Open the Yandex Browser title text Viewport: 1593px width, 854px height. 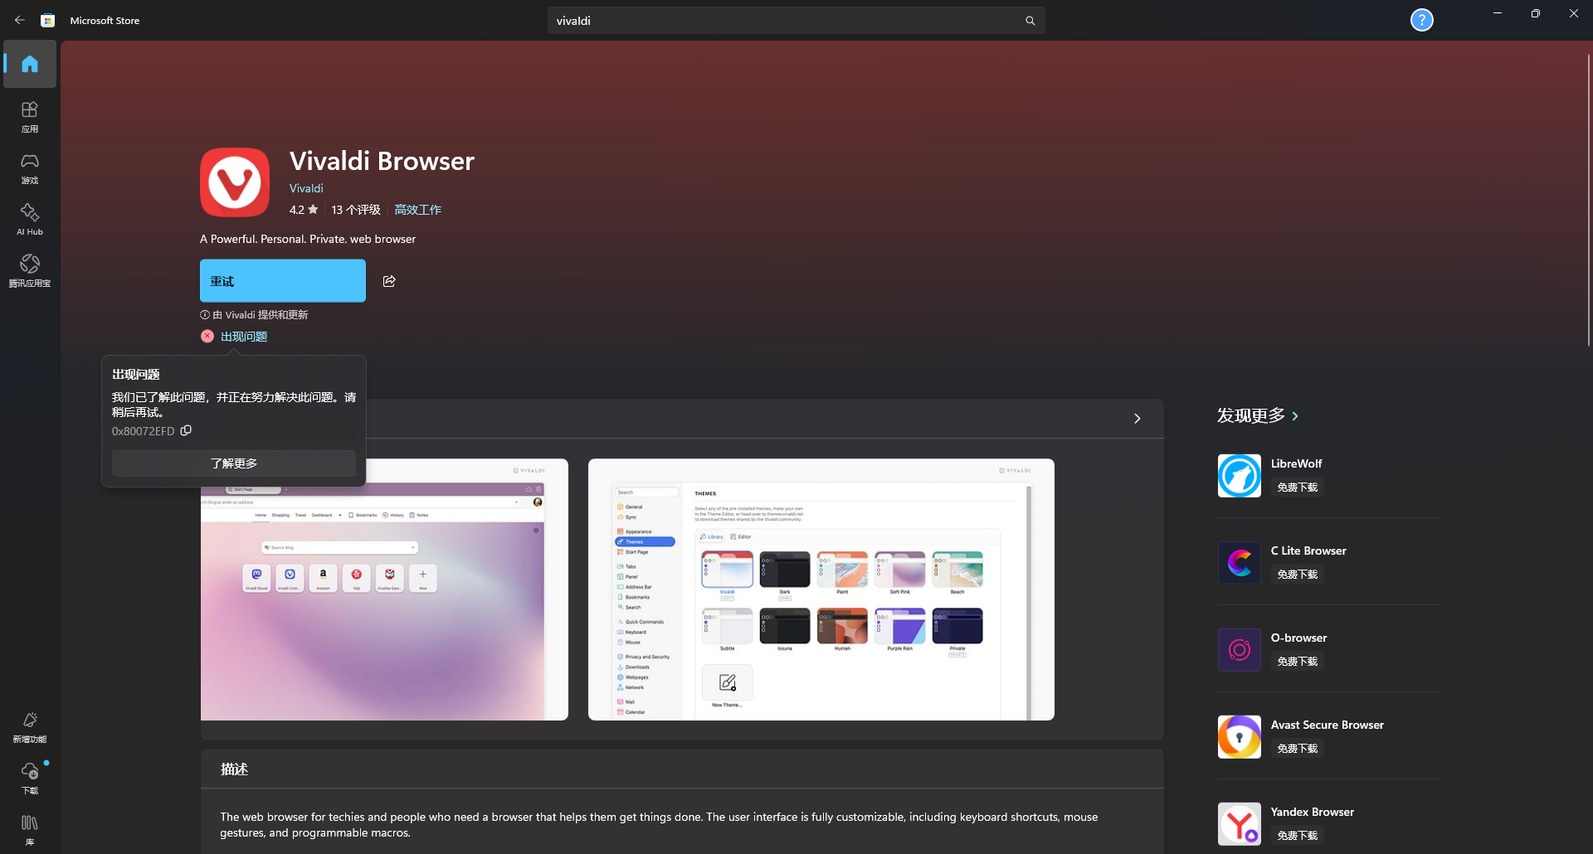click(x=1312, y=812)
